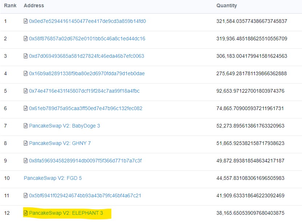Open PancakeSwap V2: FGD 5 link
Screen dimensions: 302x222
[53, 178]
